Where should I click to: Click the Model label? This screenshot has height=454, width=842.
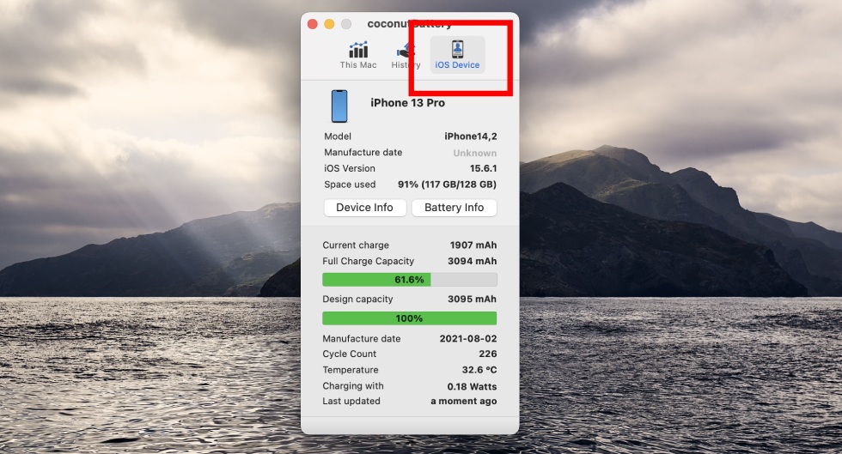(337, 136)
